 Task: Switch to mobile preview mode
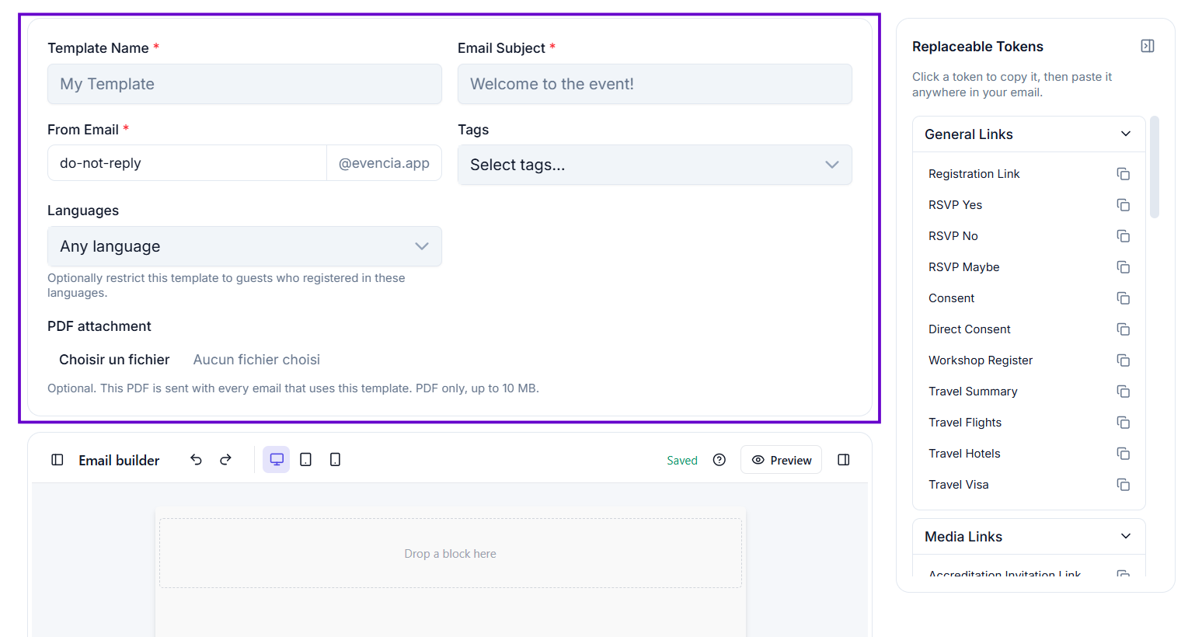[335, 460]
